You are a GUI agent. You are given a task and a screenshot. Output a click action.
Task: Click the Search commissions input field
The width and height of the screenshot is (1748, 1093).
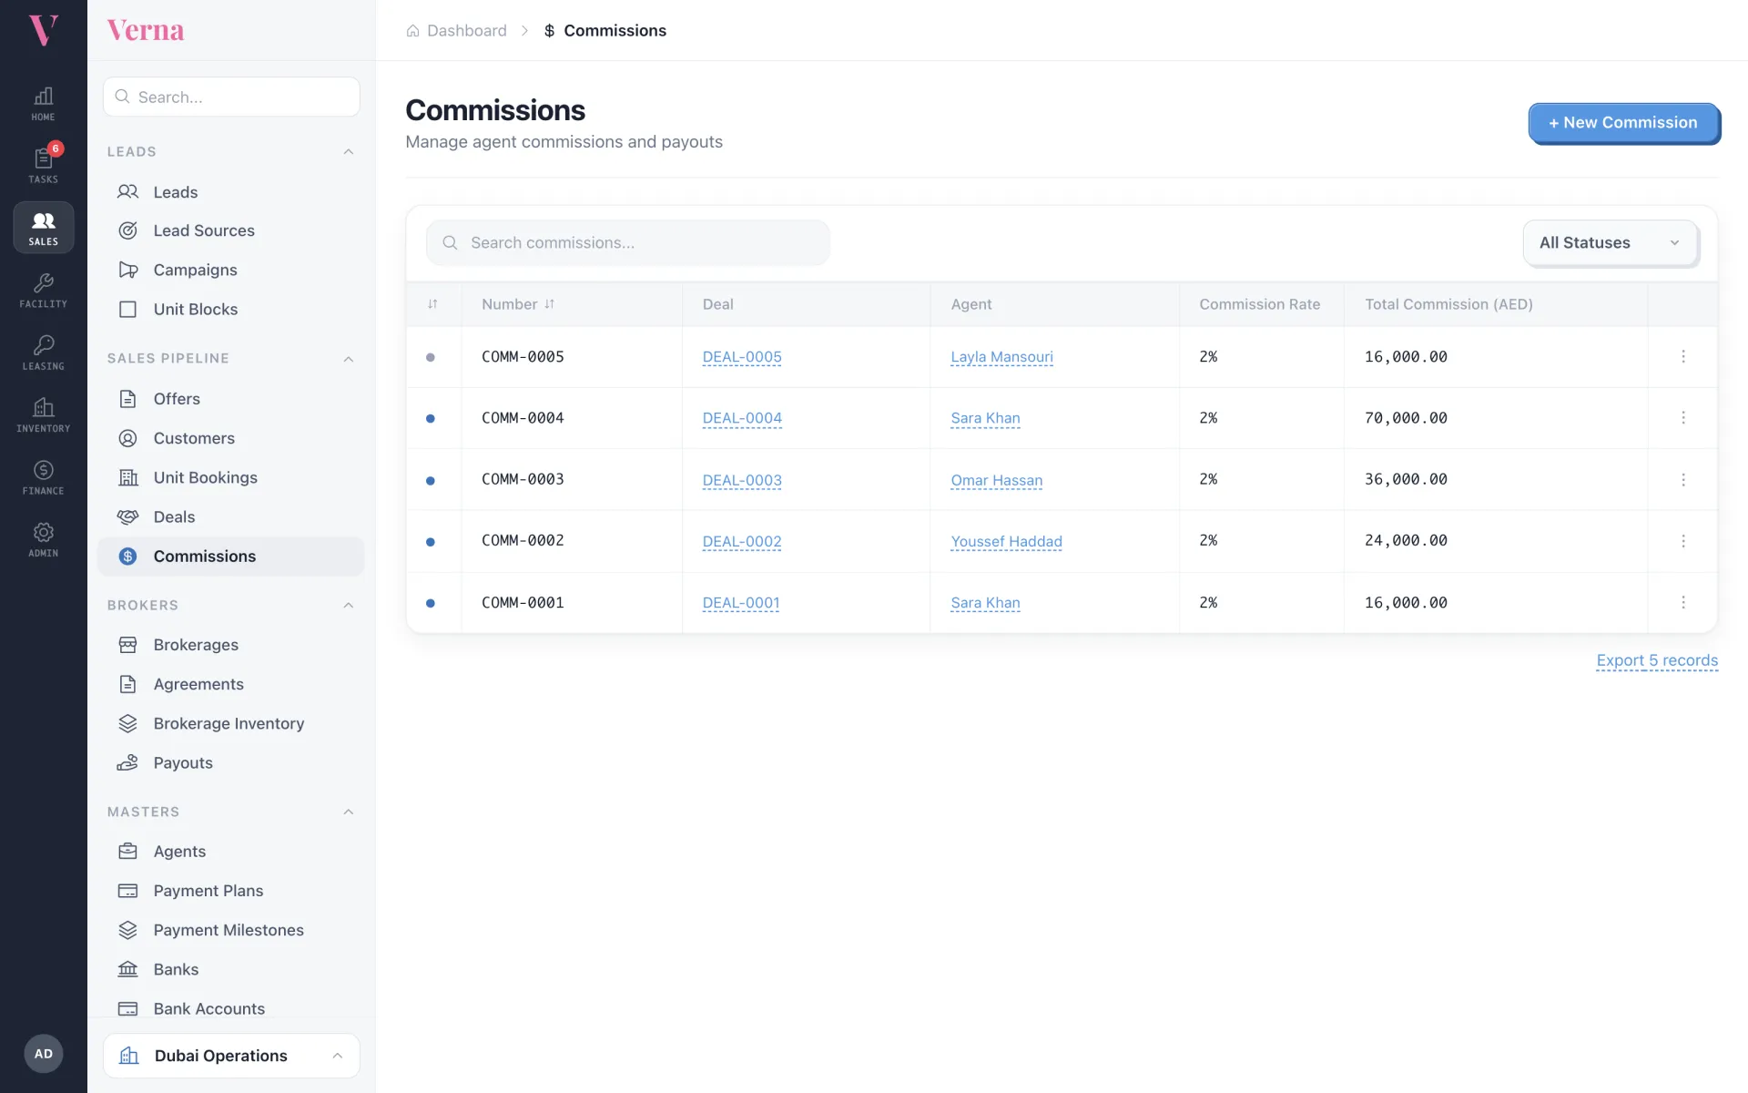(x=628, y=243)
